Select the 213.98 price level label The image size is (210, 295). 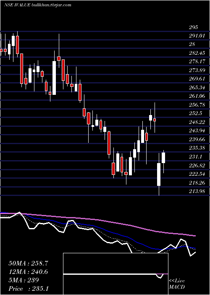(197, 191)
